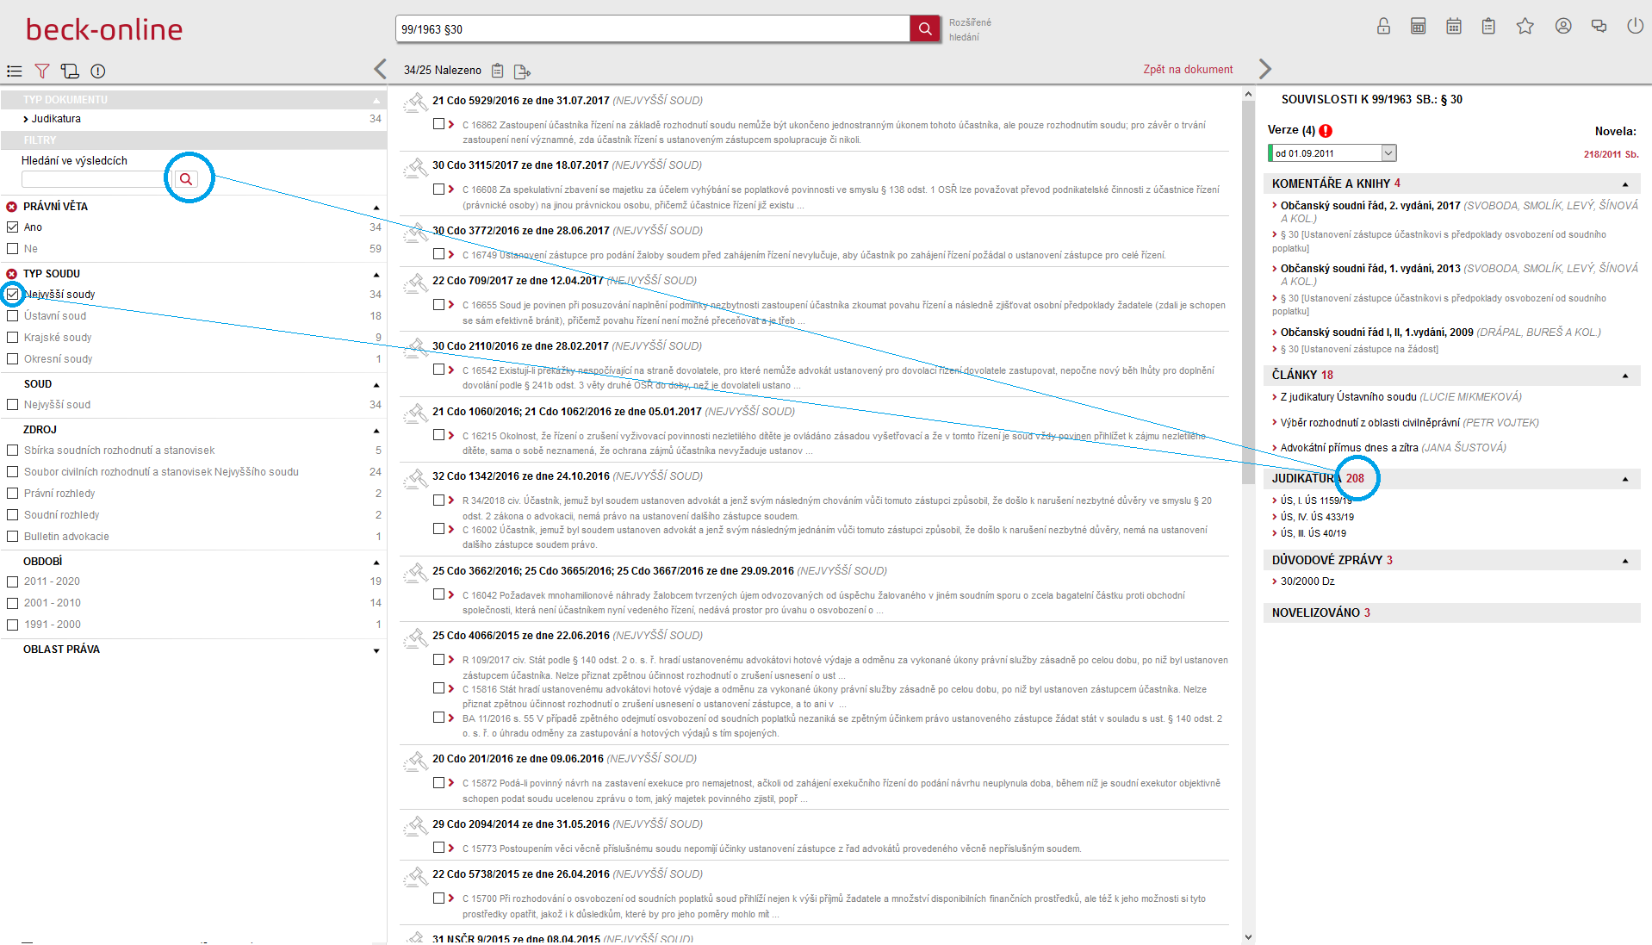Tick the Ústavní soud filter checkbox

[13, 316]
